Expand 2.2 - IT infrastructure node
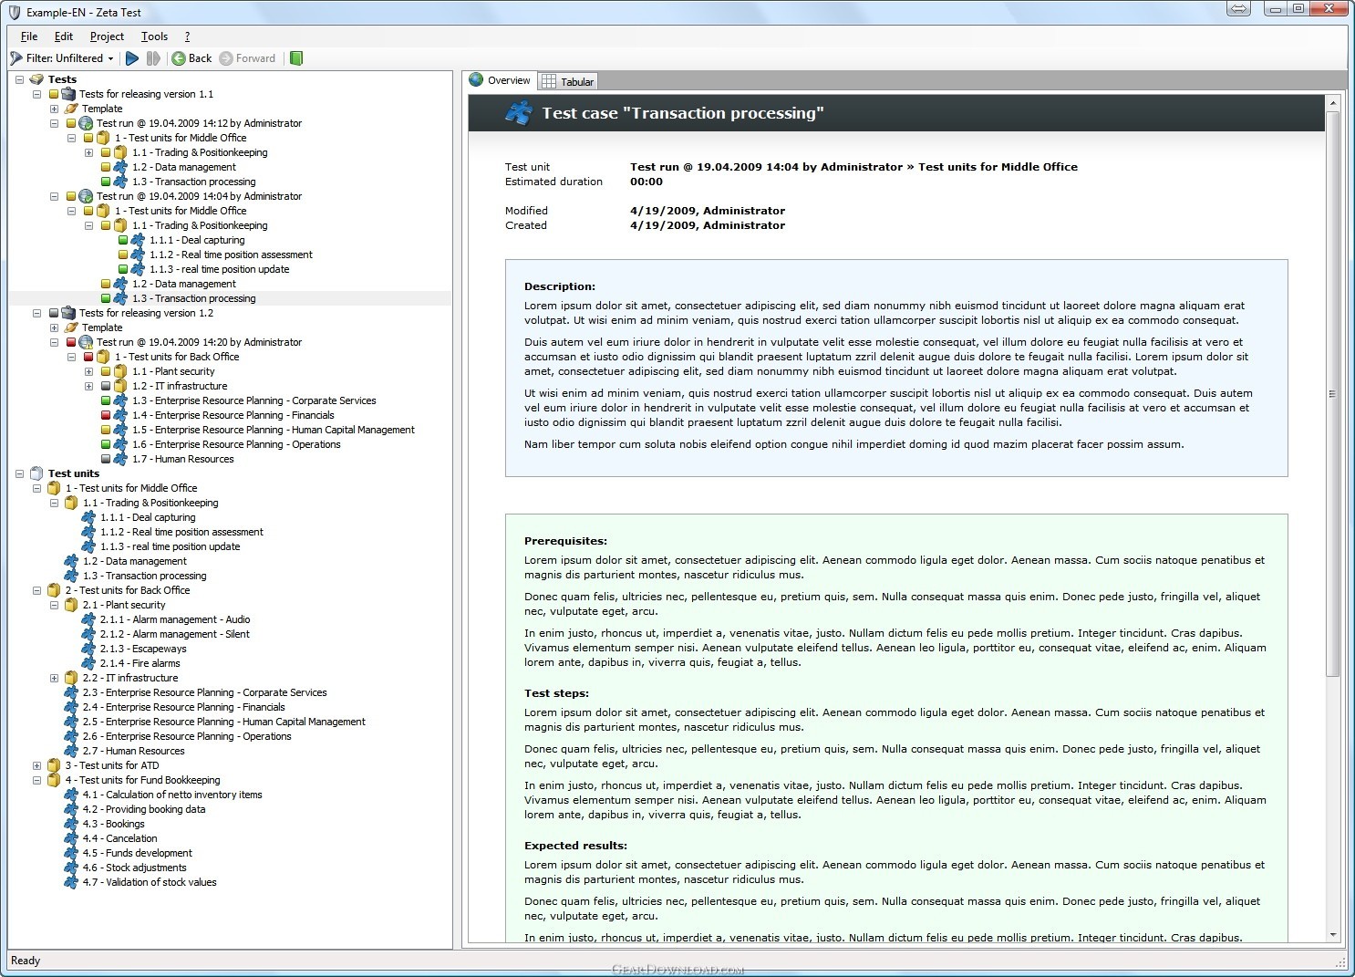The width and height of the screenshot is (1355, 977). click(55, 678)
